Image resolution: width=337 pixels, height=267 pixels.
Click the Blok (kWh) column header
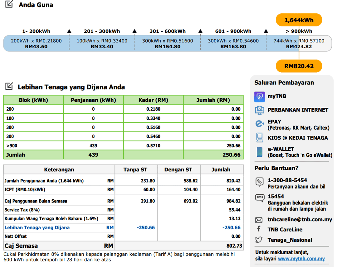(x=33, y=100)
